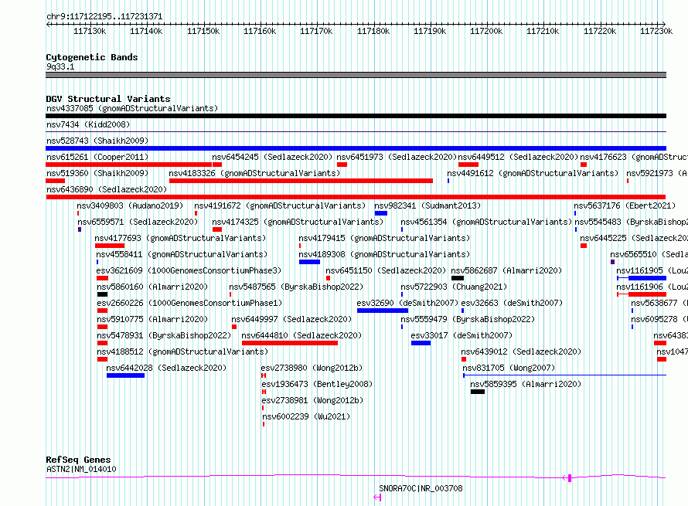
Task: Select the nsv528743 blue variant bar
Action: (356, 148)
